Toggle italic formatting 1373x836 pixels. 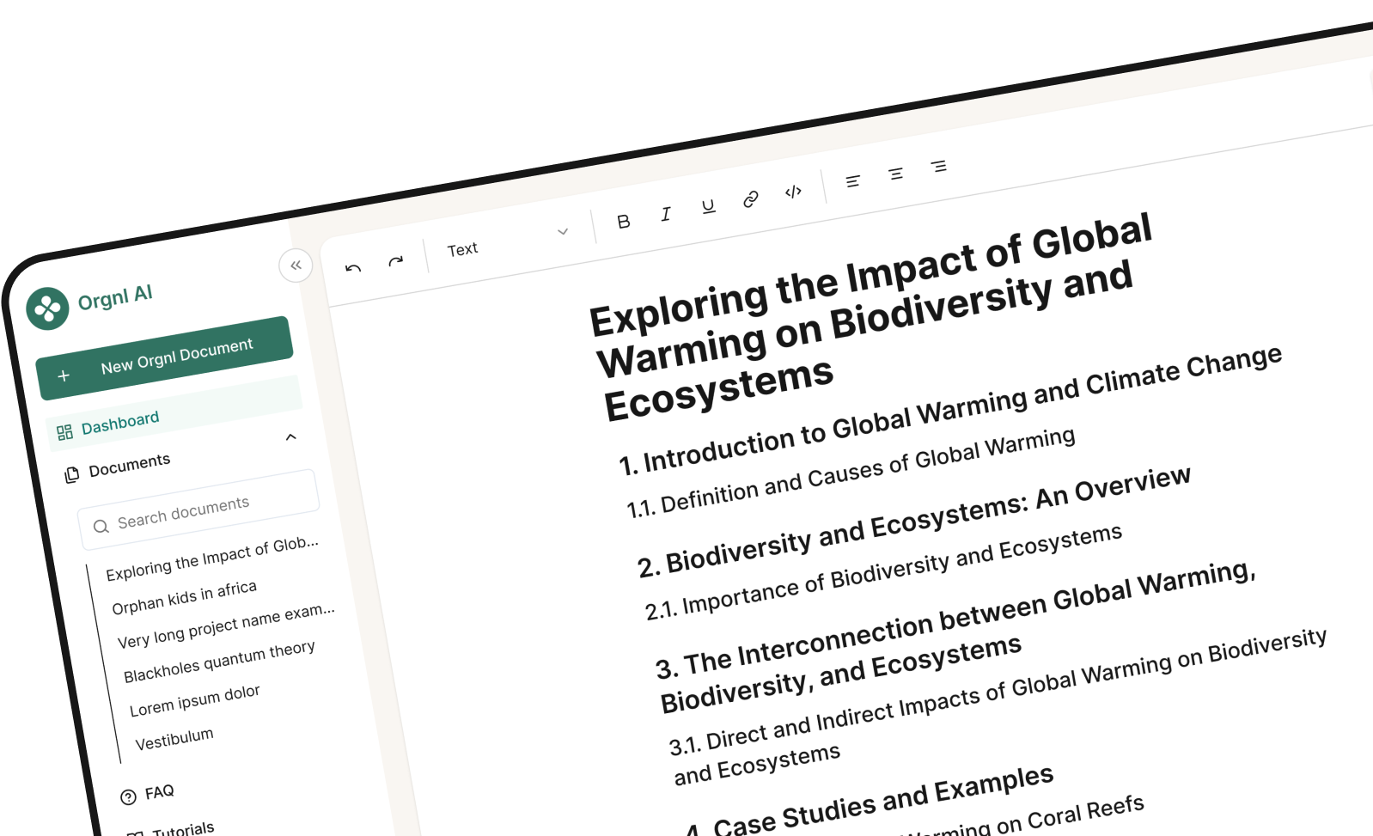coord(666,214)
